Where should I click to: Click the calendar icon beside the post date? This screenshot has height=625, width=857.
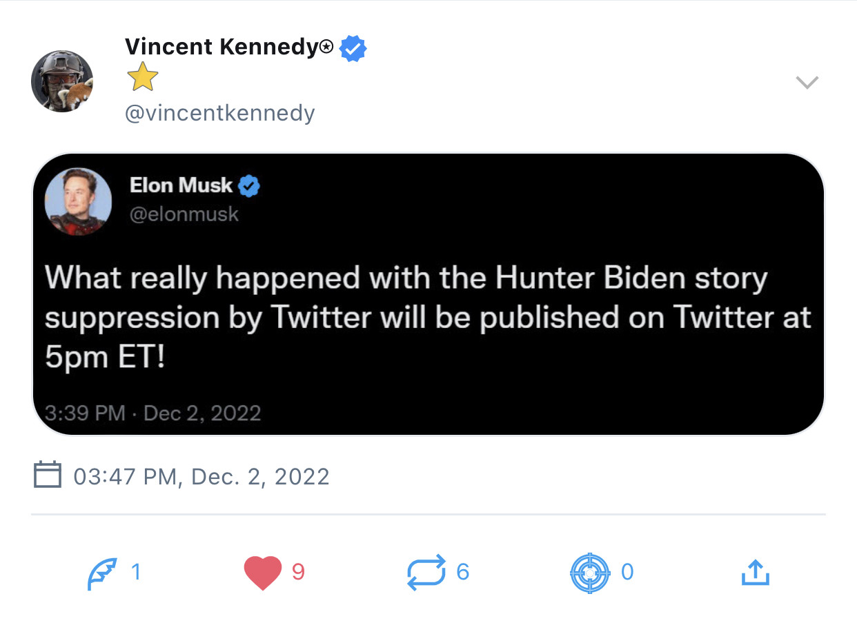pos(48,475)
